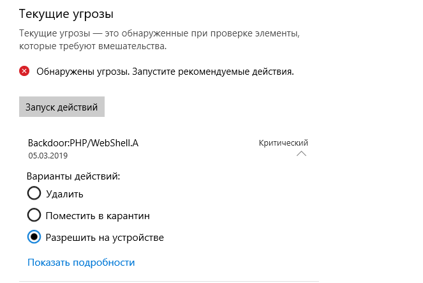
Task: Open the Показать подробности link
Action: [x=81, y=262]
